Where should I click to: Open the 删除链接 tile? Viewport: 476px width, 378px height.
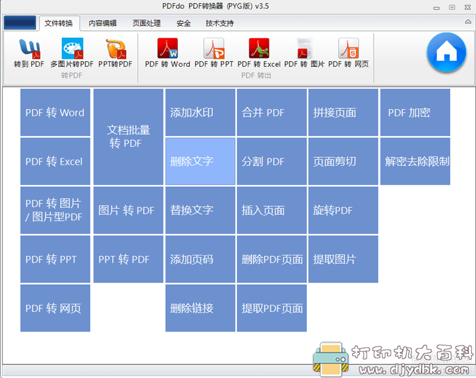point(201,308)
